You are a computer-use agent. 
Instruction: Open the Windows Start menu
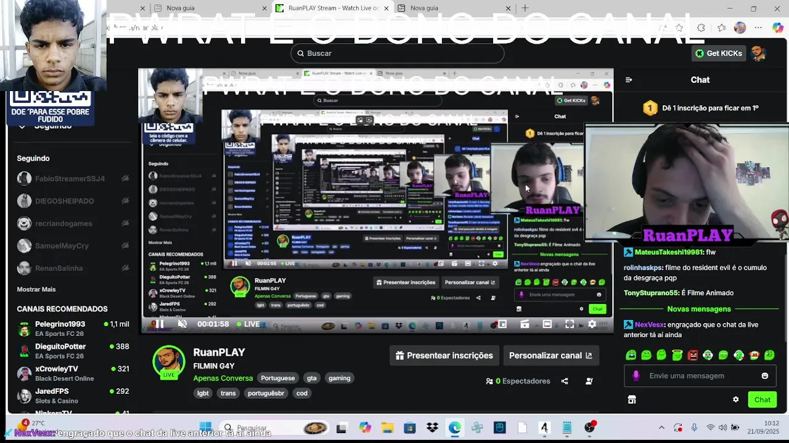point(206,428)
